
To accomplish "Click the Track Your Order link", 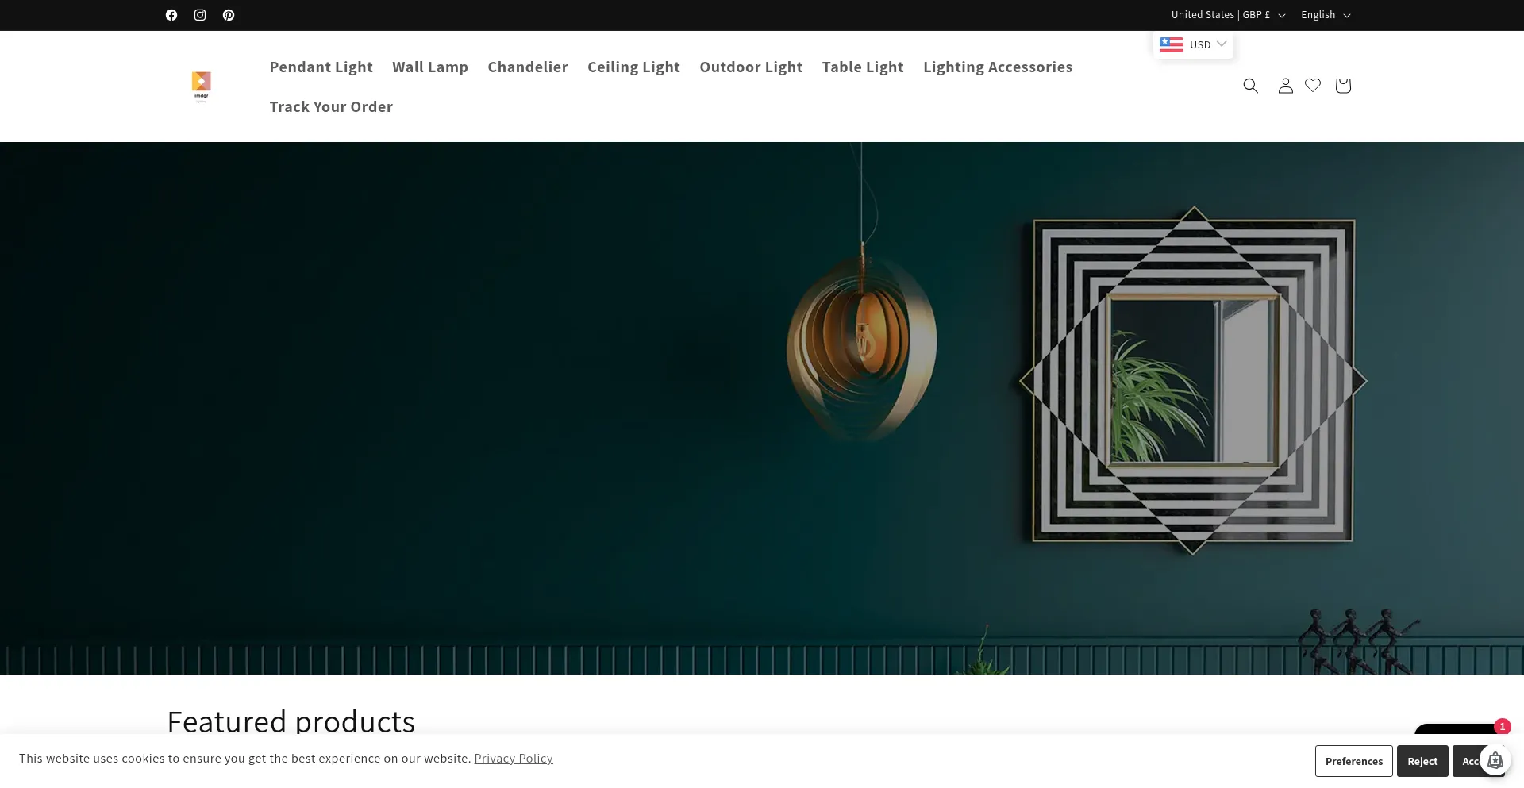I will [331, 107].
